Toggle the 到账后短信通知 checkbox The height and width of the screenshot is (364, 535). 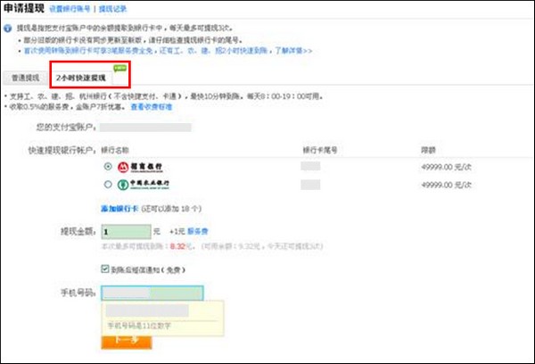pos(105,269)
